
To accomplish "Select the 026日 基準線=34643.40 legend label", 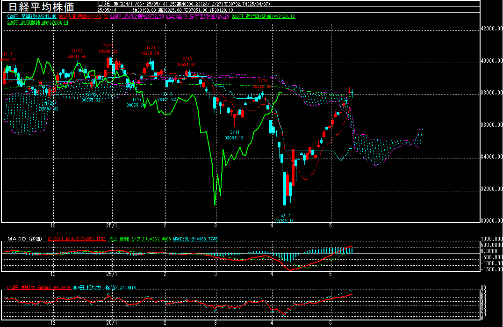I will point(32,16).
